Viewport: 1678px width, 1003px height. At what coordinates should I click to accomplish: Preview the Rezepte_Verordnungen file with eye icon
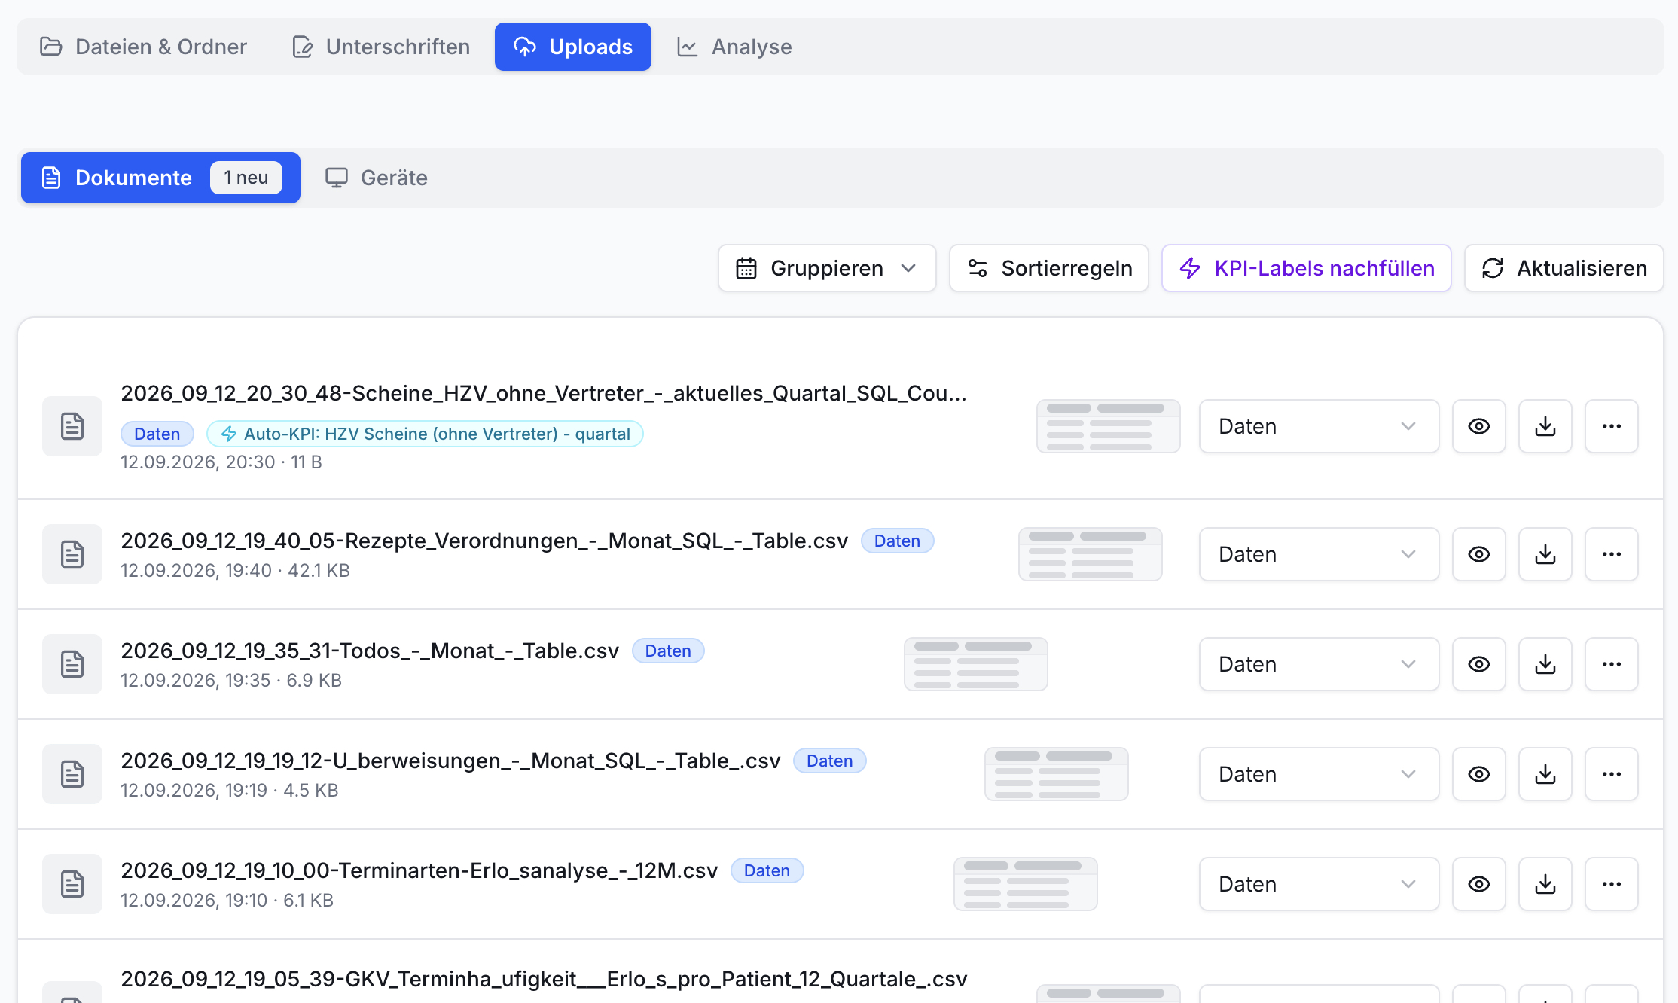click(1478, 554)
